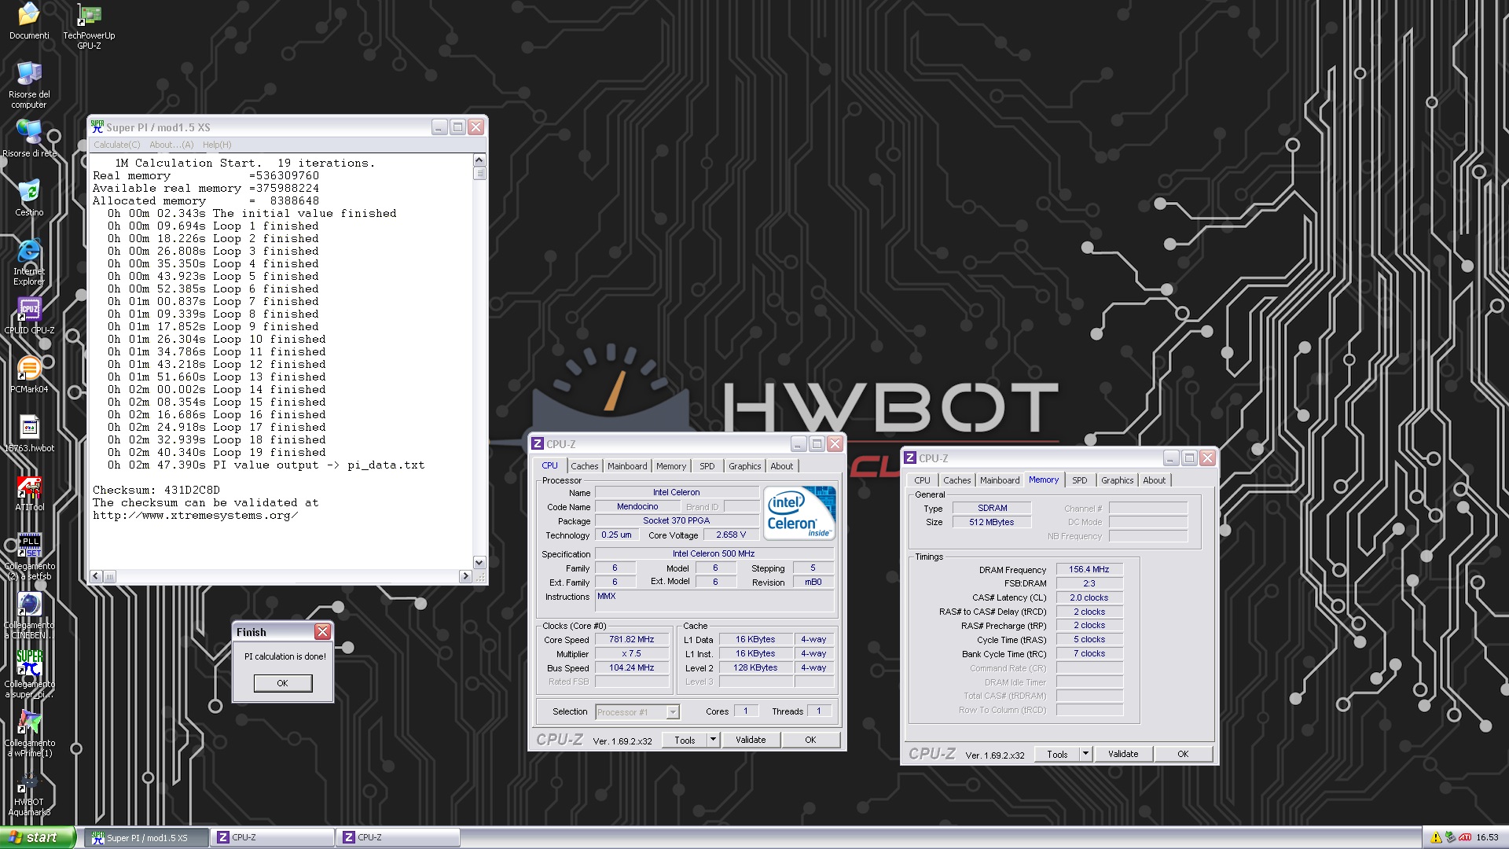Click the Intel Celeron inside logo
This screenshot has width=1509, height=849.
(x=801, y=513)
